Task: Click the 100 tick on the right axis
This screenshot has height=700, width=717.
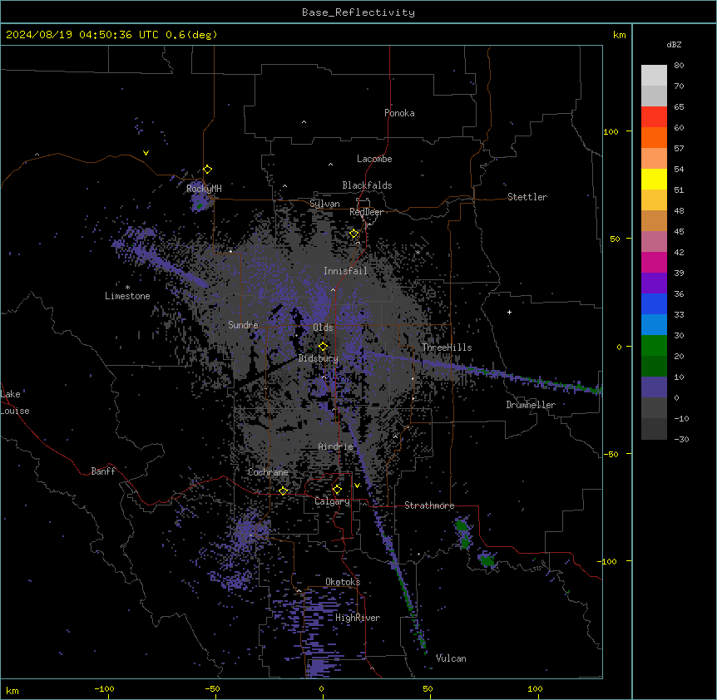Action: pyautogui.click(x=611, y=131)
